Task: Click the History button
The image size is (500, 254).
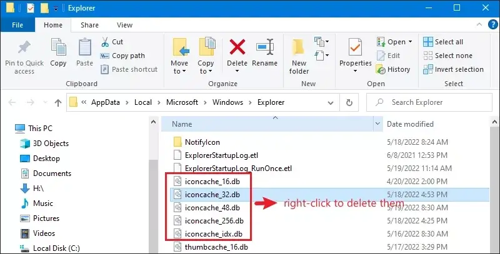Action: [x=393, y=69]
